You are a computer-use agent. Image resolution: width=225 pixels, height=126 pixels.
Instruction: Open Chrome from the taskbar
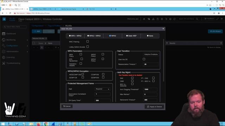click(x=46, y=124)
